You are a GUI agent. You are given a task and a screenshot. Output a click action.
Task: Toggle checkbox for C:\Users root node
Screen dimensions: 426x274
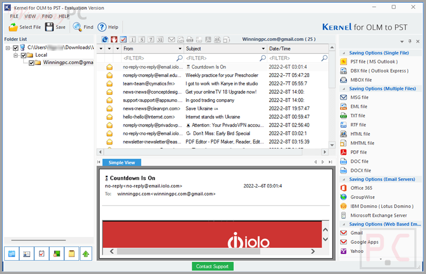click(16, 48)
